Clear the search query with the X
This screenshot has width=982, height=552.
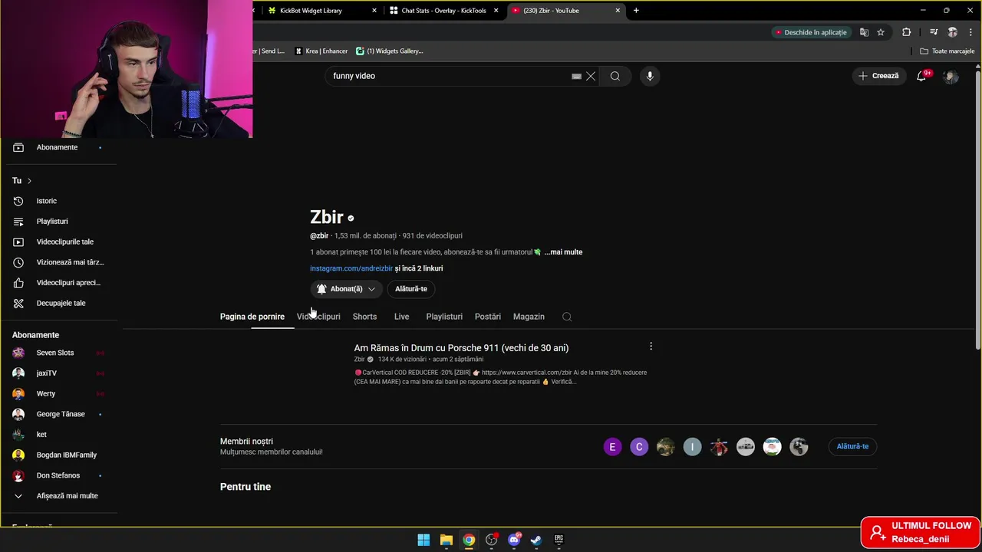pos(591,76)
